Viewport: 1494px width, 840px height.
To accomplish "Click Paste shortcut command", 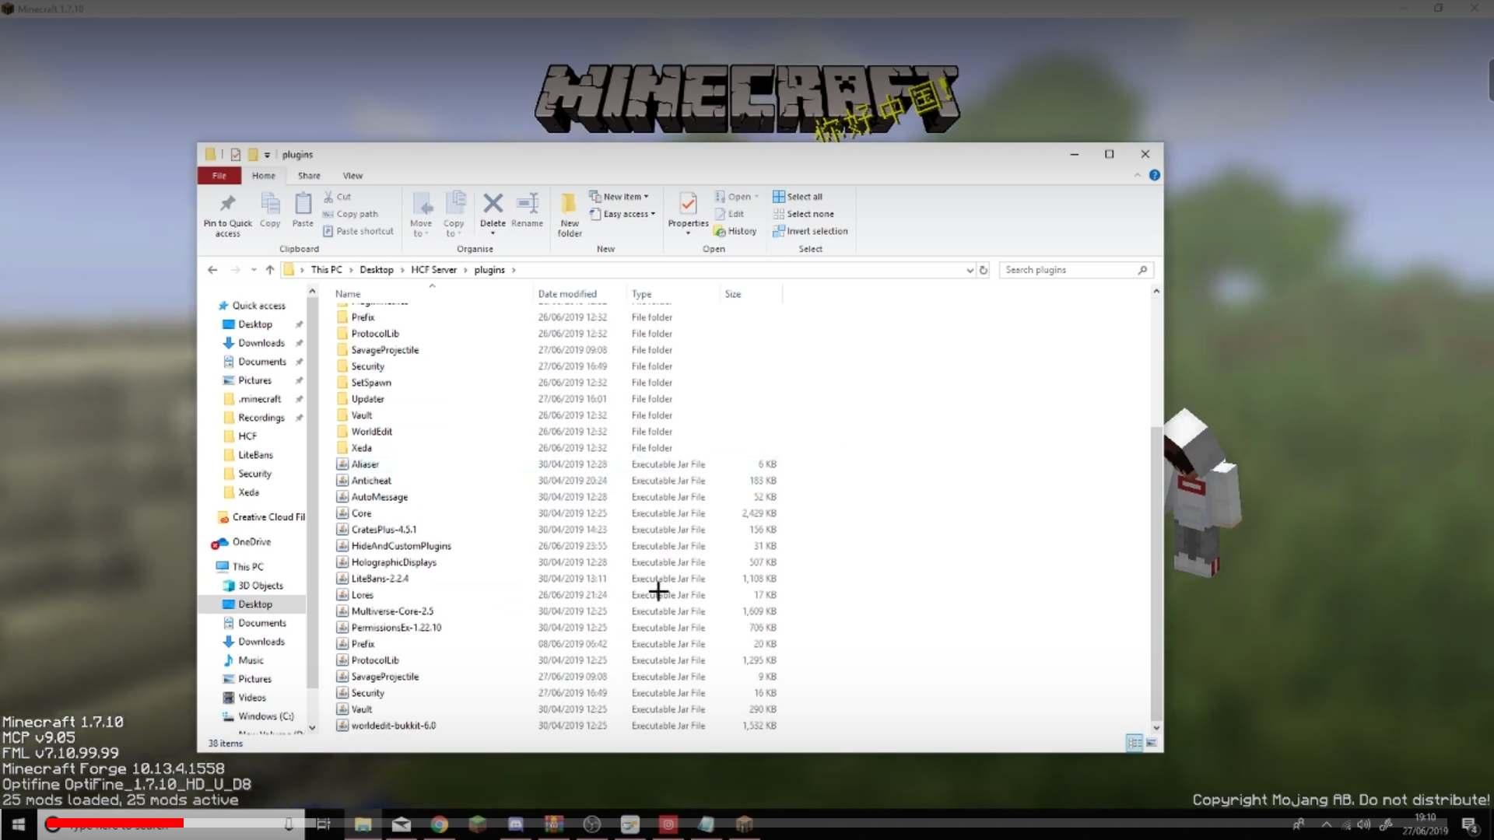I will (x=358, y=231).
